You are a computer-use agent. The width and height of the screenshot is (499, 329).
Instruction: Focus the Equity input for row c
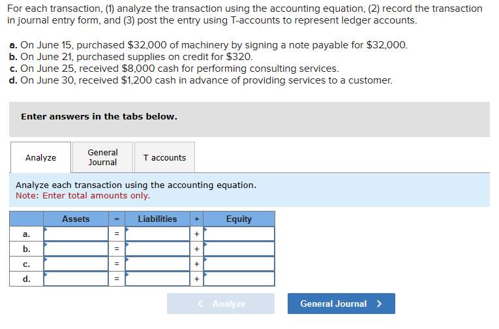point(239,264)
